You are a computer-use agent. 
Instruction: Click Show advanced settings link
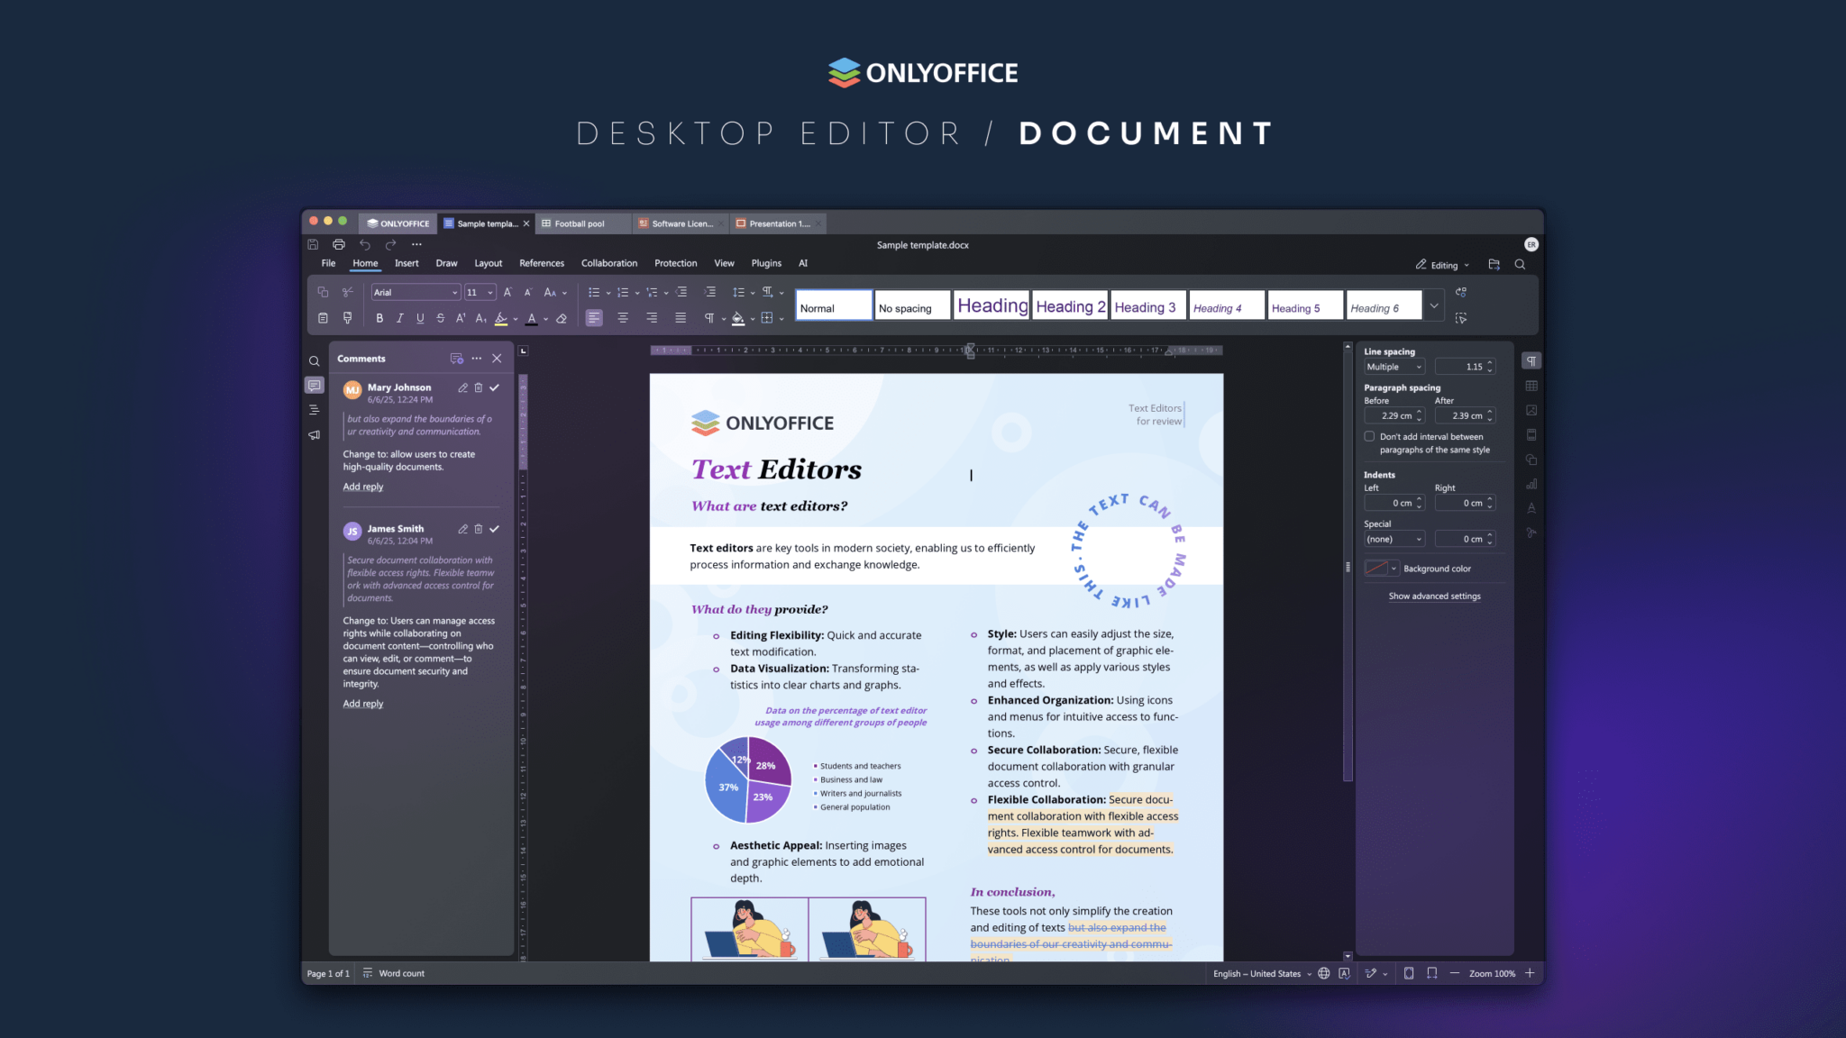[x=1434, y=596]
